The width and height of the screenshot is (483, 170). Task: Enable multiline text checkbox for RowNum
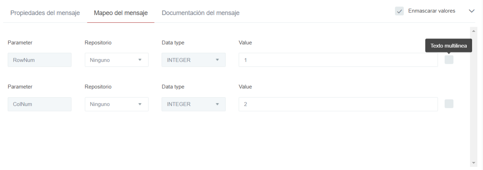pos(449,60)
